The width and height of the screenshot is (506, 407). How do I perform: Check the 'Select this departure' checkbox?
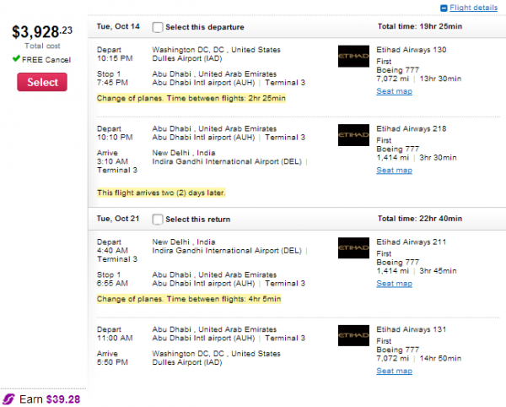point(158,27)
